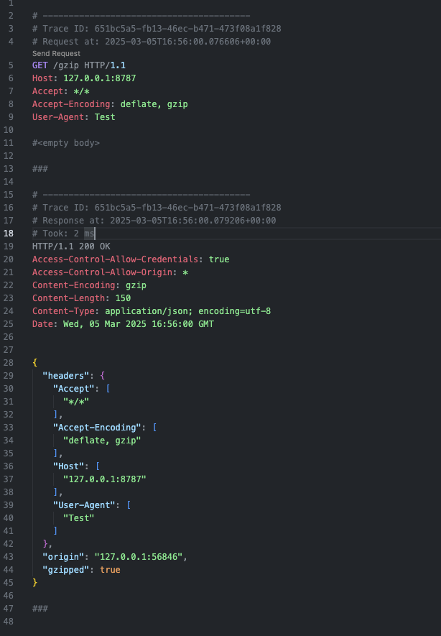Click the 'Request at' timestamp comment
441x636 pixels.
click(152, 42)
